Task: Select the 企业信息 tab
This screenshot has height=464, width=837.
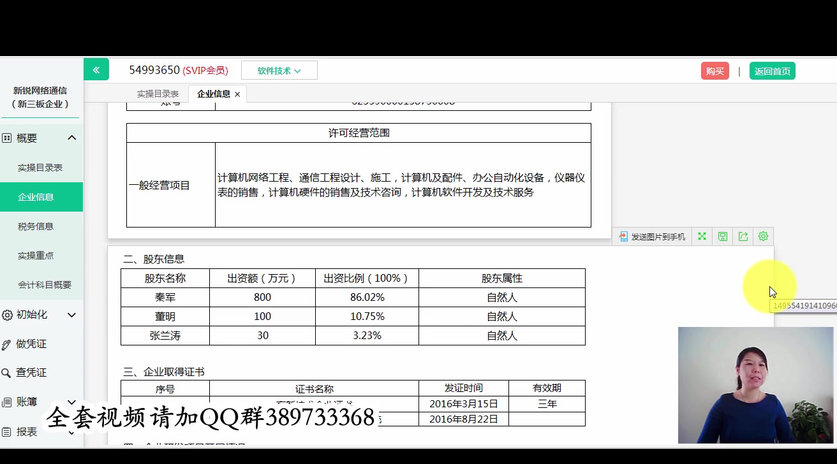Action: click(213, 94)
